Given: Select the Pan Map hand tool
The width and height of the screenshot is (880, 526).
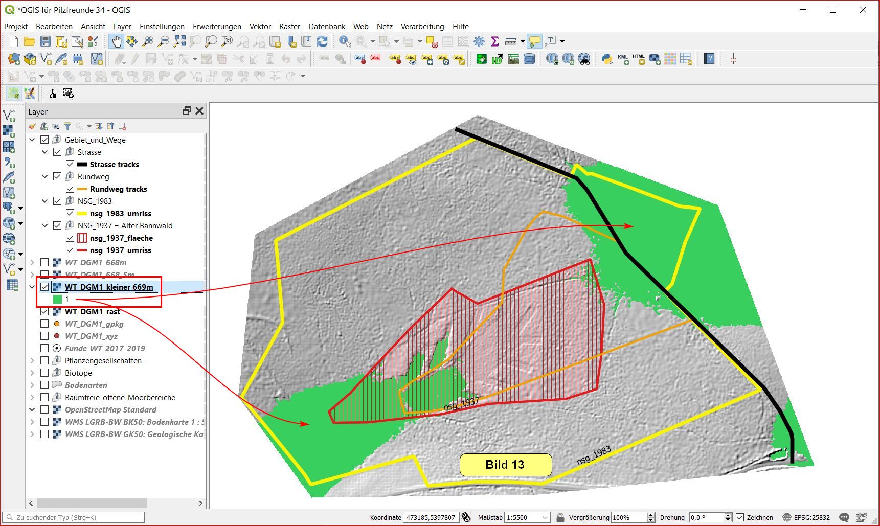Looking at the screenshot, I should tap(116, 41).
